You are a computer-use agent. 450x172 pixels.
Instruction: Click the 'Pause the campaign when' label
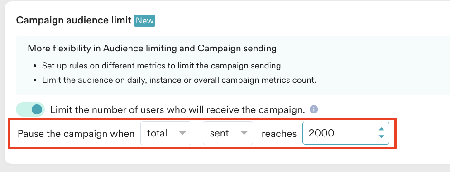(76, 133)
